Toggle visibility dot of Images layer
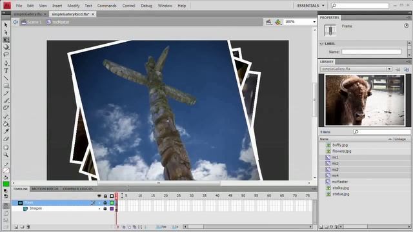 (99, 209)
